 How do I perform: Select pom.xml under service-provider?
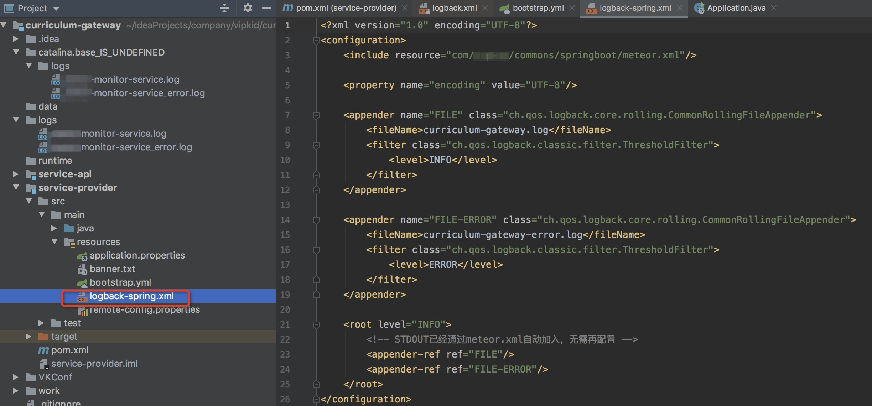pos(70,350)
